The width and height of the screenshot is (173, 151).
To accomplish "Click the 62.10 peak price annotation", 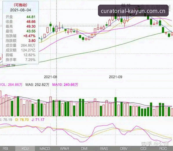I will pos(126,5).
